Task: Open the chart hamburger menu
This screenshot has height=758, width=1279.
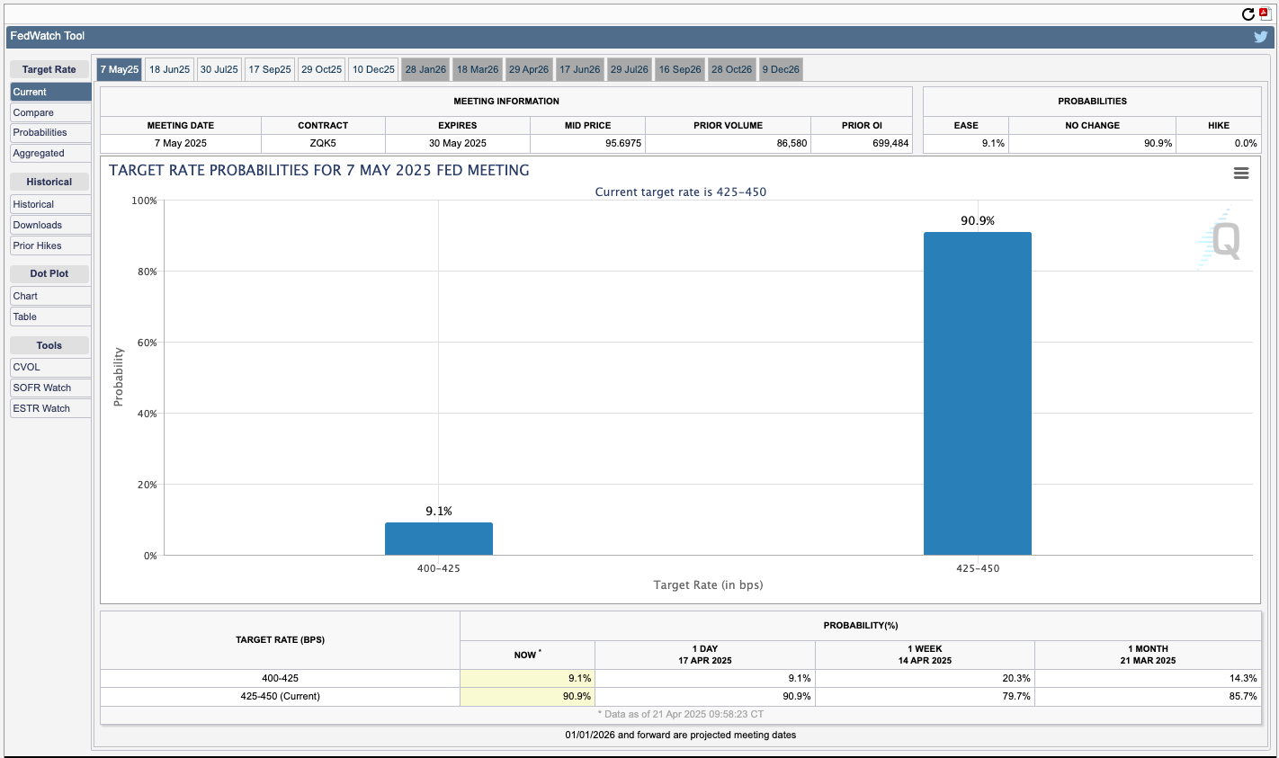Action: (1241, 173)
